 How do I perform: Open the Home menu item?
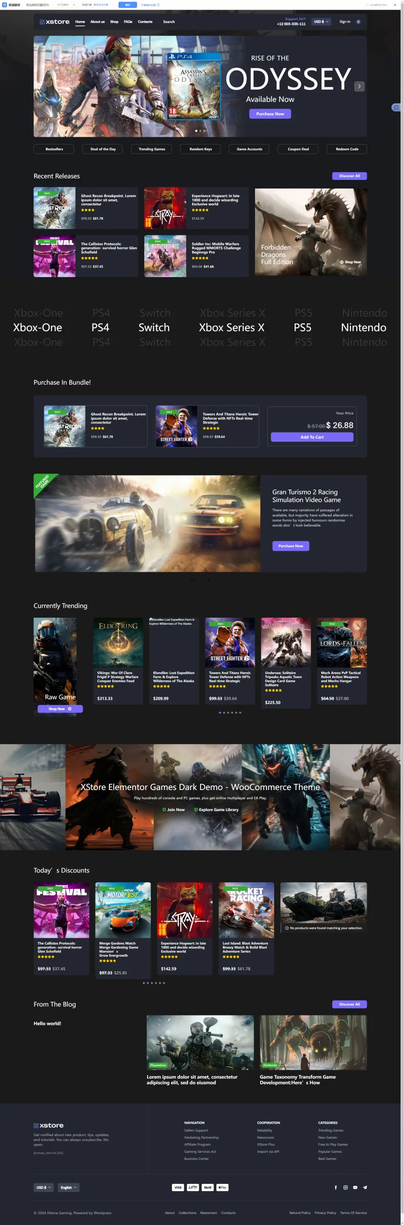click(80, 22)
